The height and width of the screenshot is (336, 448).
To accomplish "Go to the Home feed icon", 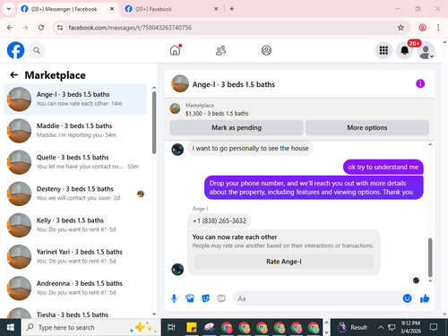I will click(176, 50).
